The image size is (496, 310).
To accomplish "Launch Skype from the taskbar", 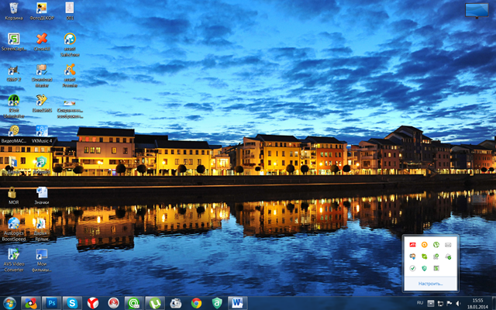I will [x=72, y=302].
